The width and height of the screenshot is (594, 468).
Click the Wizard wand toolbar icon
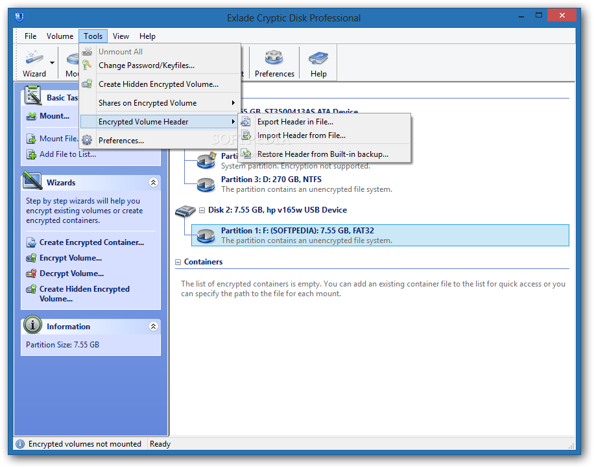coord(34,58)
